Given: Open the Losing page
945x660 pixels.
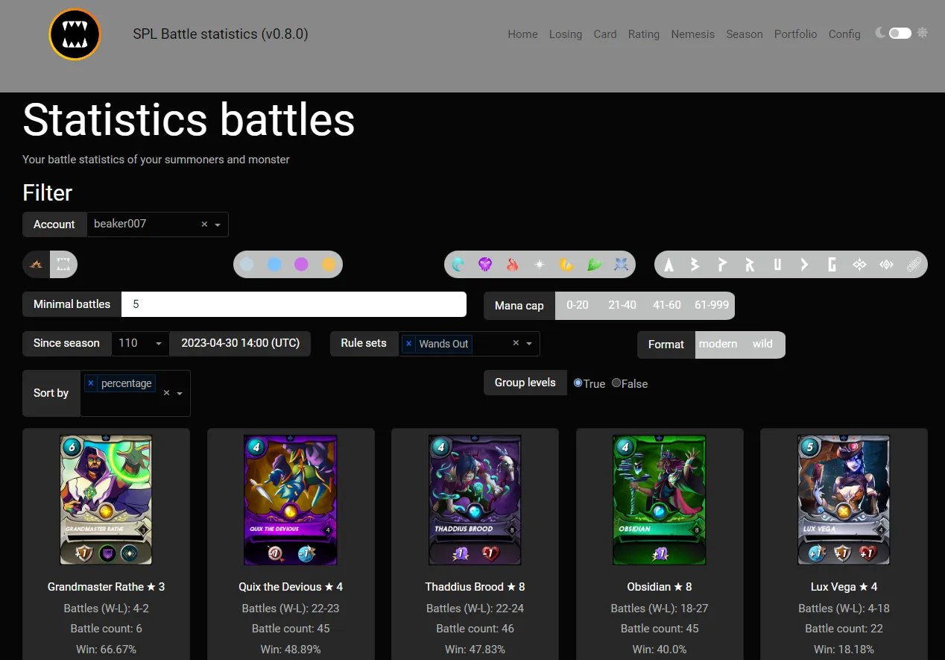Looking at the screenshot, I should (x=566, y=34).
